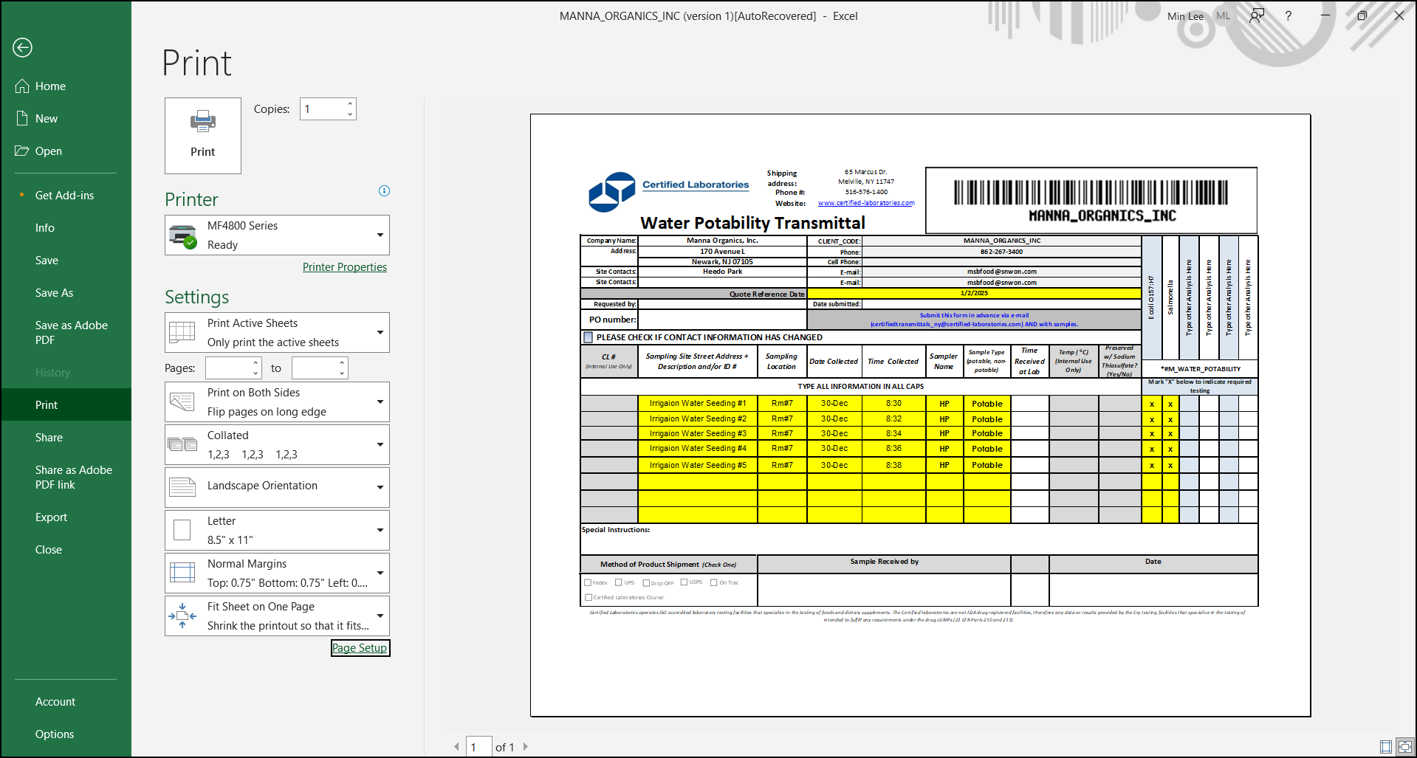This screenshot has height=758, width=1417.
Task: Expand the Print on Both Sides dropdown
Action: pyautogui.click(x=277, y=402)
